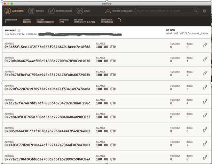Click the Logs window icon
Image resolution: width=212 pixels, height=164 pixels.
click(x=80, y=11)
